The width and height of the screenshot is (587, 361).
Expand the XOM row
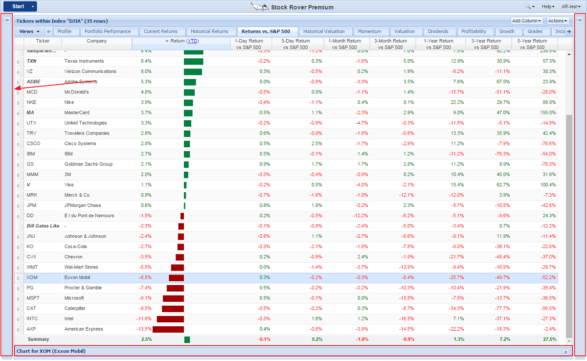(19, 278)
